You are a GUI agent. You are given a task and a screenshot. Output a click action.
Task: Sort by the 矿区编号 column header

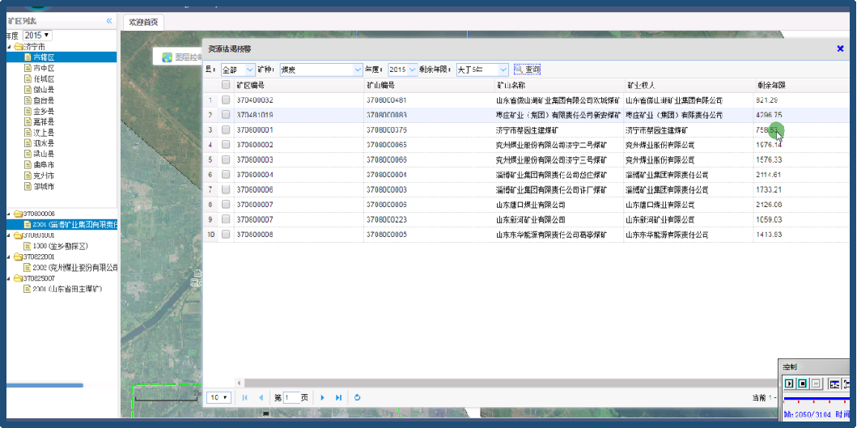click(251, 85)
